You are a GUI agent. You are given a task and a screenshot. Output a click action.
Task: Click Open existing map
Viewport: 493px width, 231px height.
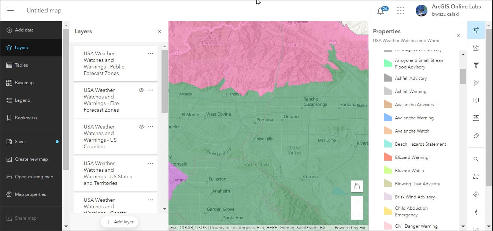point(31,177)
